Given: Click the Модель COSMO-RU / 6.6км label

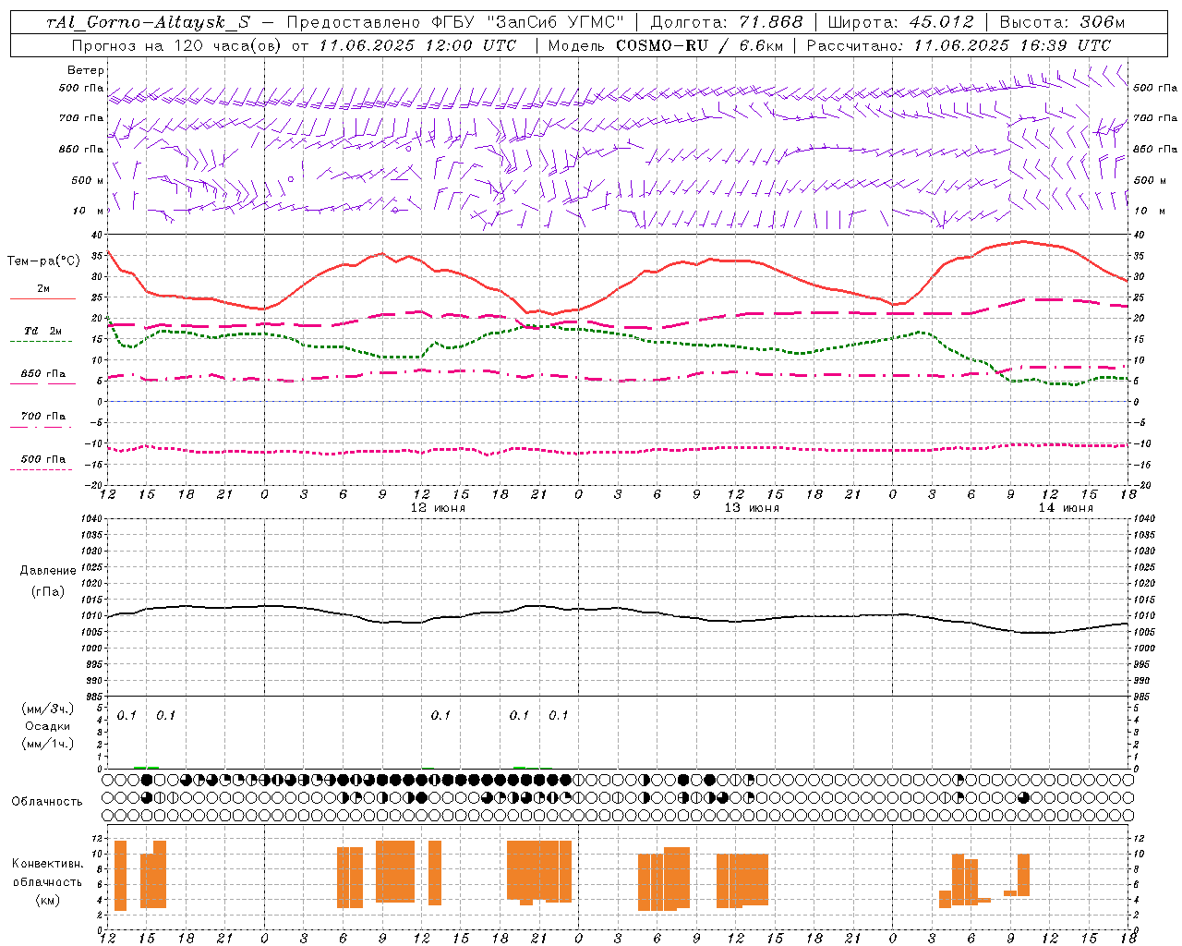Looking at the screenshot, I should [x=666, y=45].
